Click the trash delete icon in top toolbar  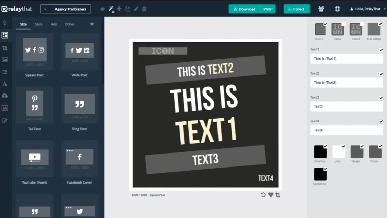145,9
